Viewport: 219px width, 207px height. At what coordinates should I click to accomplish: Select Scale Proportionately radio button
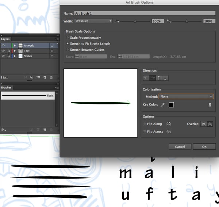pos(68,38)
